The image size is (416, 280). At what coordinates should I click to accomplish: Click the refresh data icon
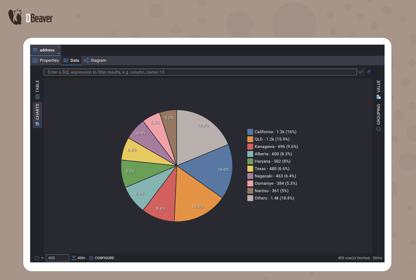click(x=37, y=258)
